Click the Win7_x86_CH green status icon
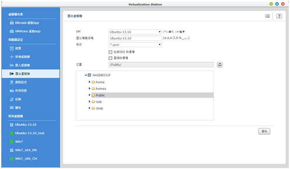The image size is (290, 169). coord(12,159)
